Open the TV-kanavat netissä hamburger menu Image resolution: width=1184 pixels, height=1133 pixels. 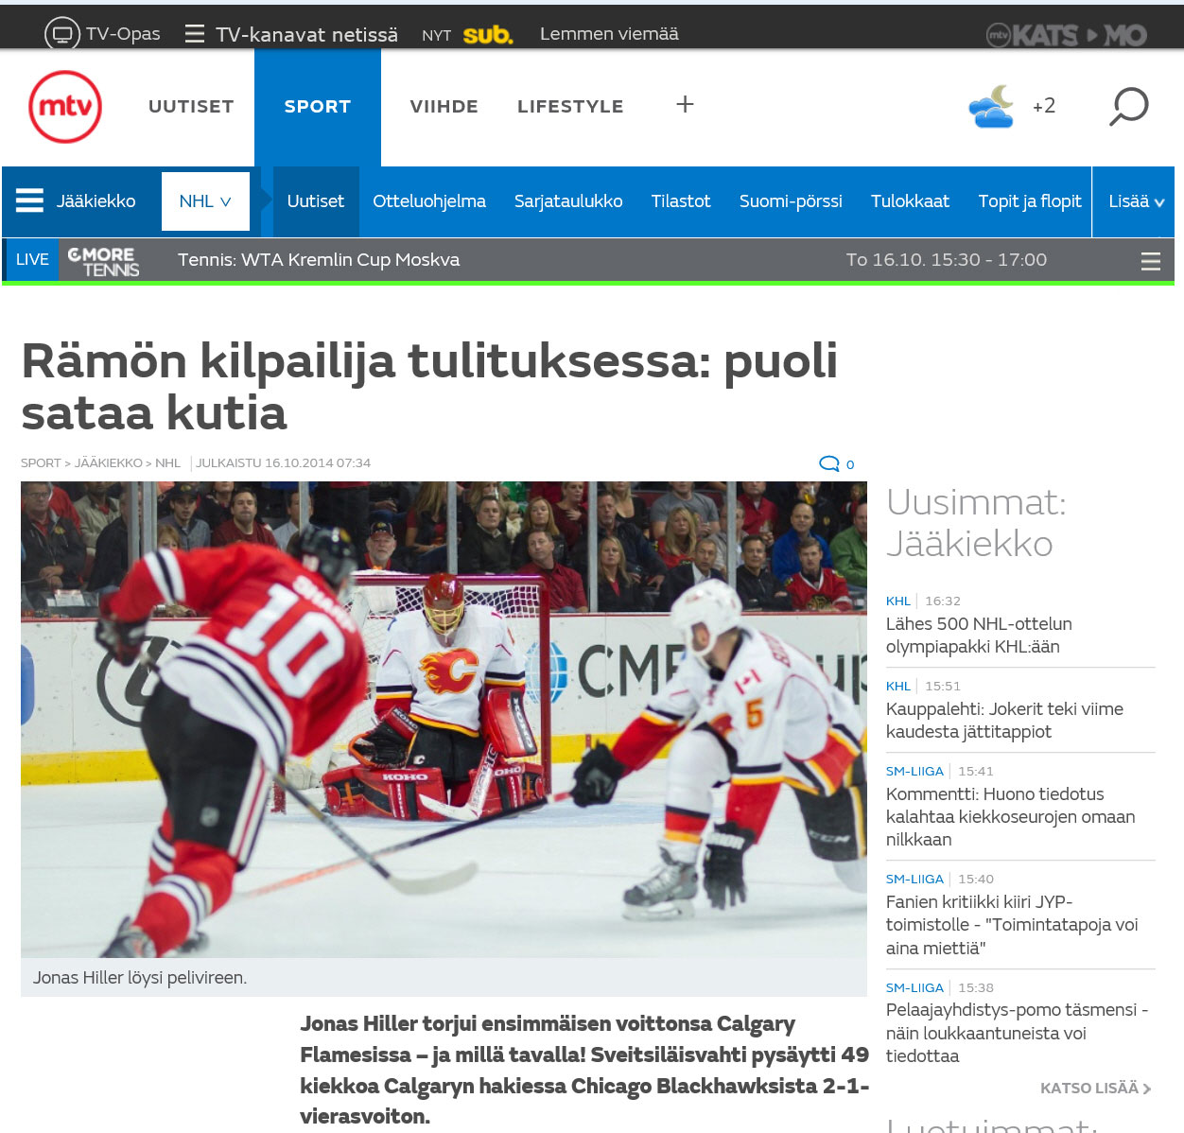point(195,34)
